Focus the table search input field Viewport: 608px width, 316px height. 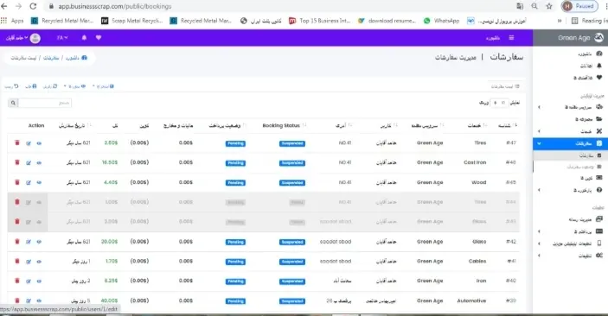click(x=45, y=103)
